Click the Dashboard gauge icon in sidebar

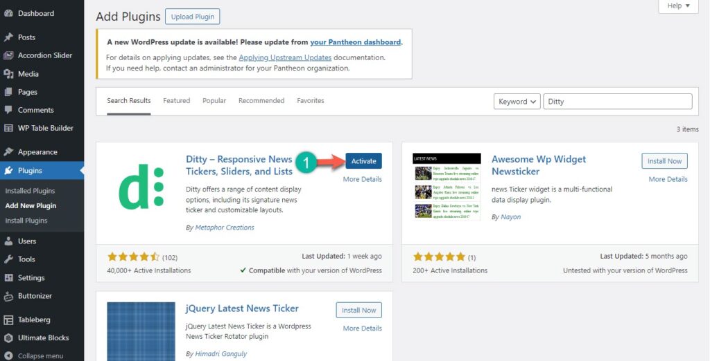pyautogui.click(x=8, y=13)
